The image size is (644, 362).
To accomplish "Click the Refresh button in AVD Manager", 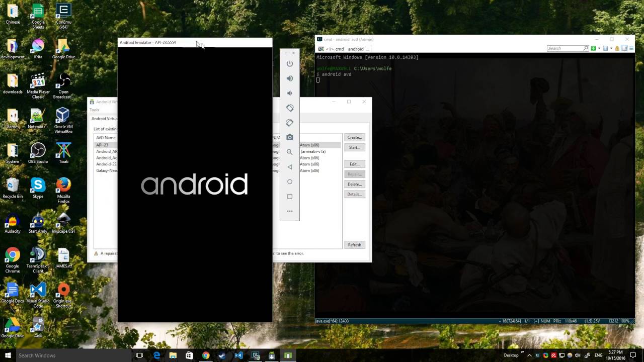I will click(354, 245).
